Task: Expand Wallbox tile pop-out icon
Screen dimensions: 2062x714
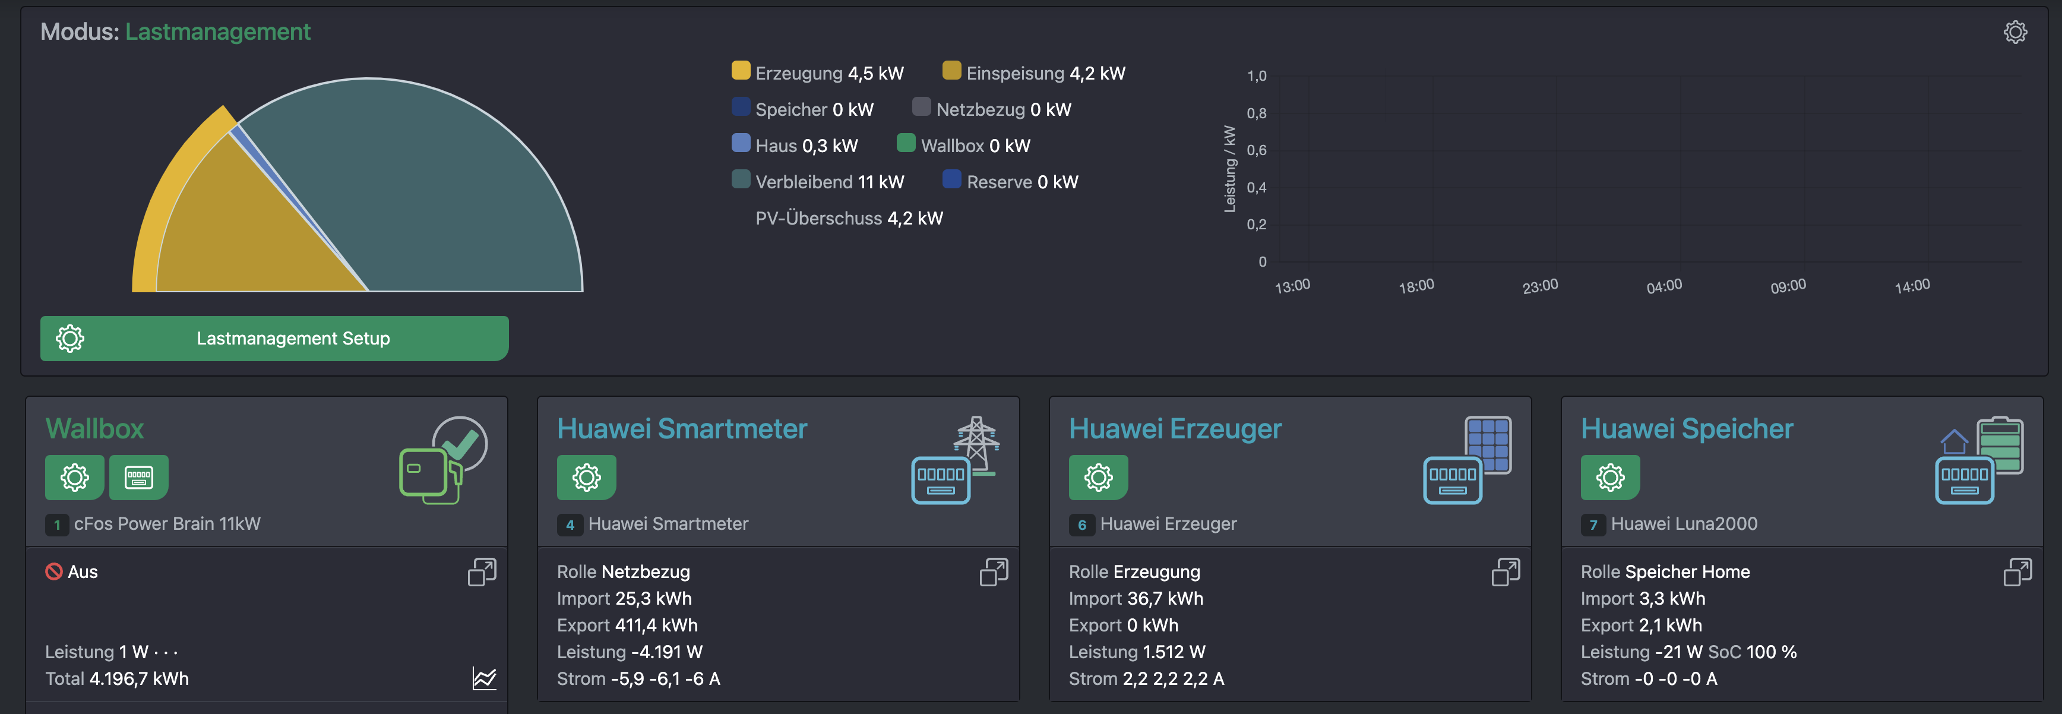Action: click(x=482, y=572)
